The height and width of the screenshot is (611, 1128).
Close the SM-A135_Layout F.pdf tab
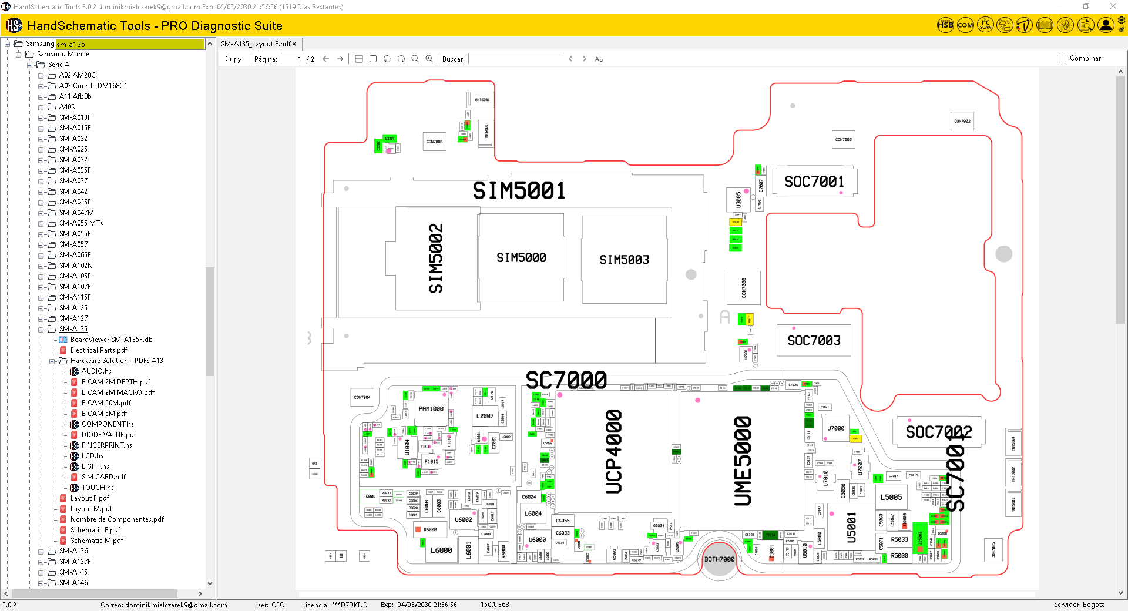[x=294, y=44]
